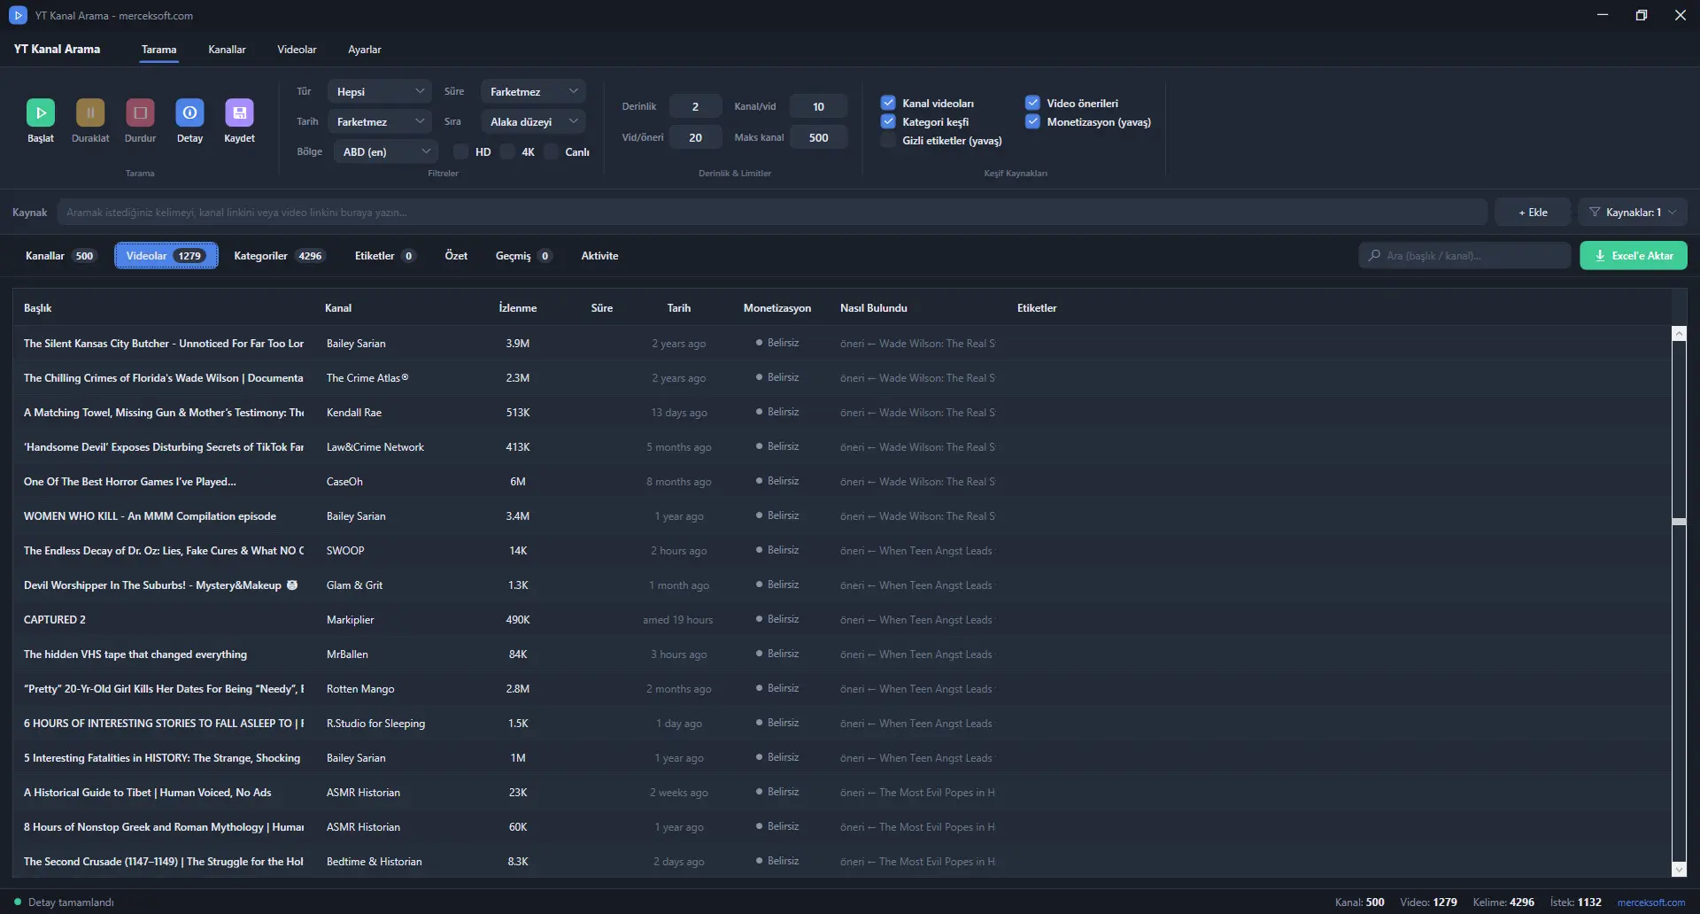The height and width of the screenshot is (914, 1700).
Task: Focus the Kaynak search input field
Action: pyautogui.click(x=772, y=212)
